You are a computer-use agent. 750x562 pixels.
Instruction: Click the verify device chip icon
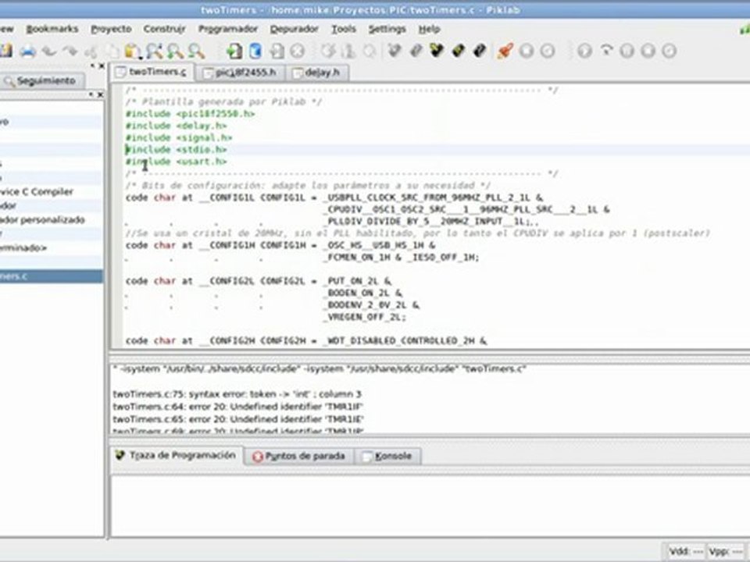(459, 50)
